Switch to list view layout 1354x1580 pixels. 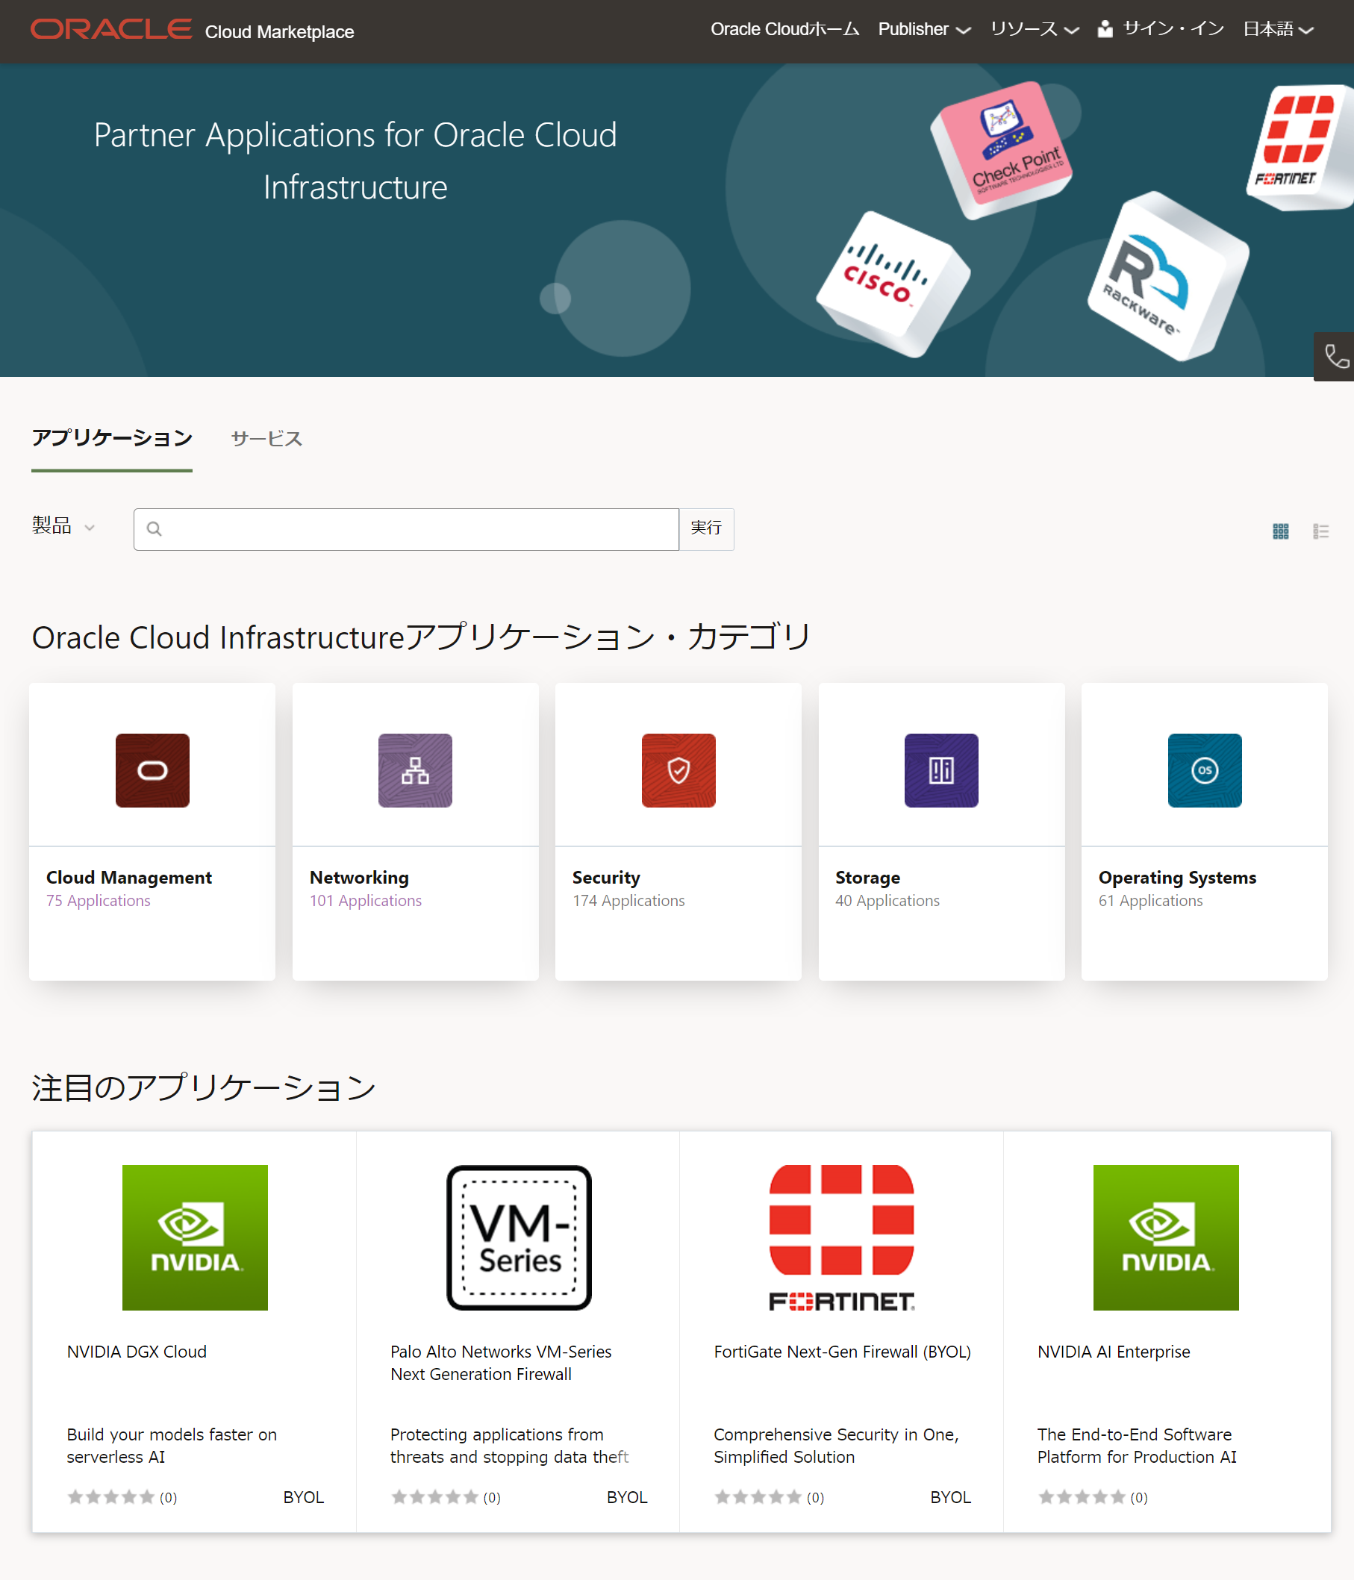(1320, 530)
